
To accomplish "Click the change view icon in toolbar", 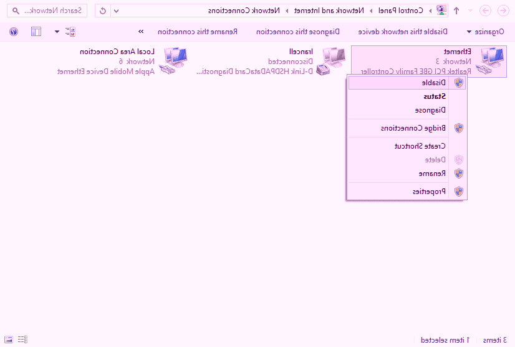I will (70, 31).
